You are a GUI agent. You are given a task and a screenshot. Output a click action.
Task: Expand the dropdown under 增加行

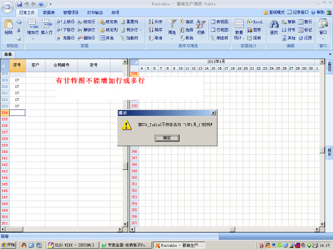tap(33, 39)
